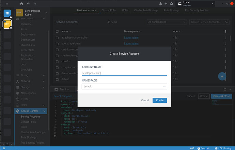Image resolution: width=235 pixels, height=150 pixels.
Task: Open the All namespaces filter dropdown
Action: (167, 22)
